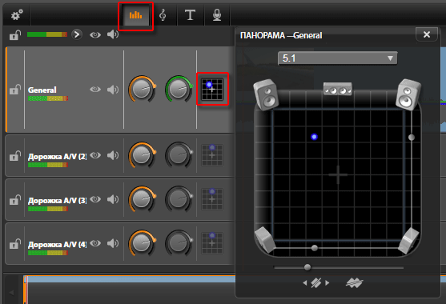Mute the General track speaker icon

point(113,90)
